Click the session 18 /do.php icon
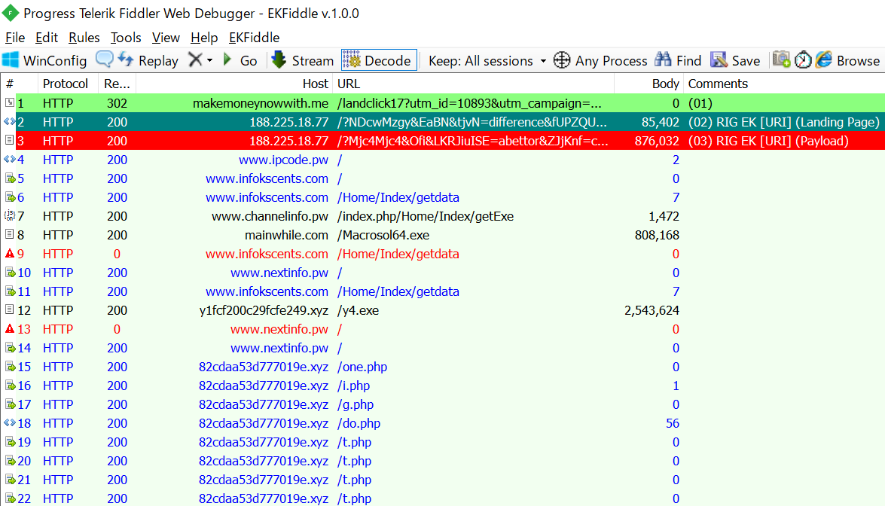 point(10,422)
